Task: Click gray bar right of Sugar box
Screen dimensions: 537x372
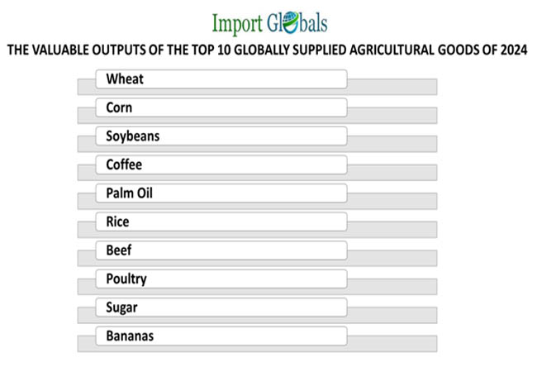Action: pyautogui.click(x=392, y=314)
